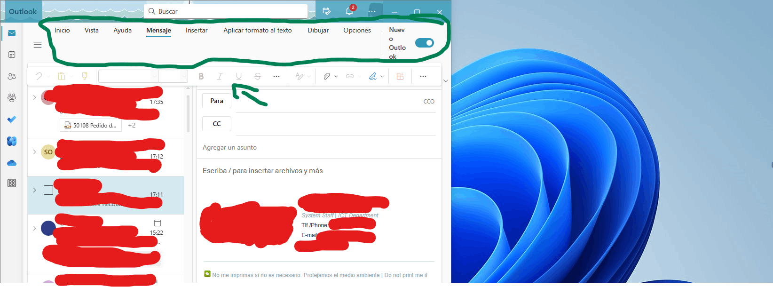
Task: Click the Signature pen icon
Action: (373, 76)
